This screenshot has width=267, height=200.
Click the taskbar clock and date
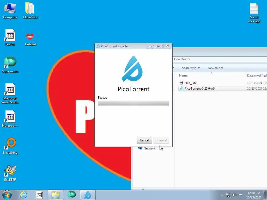[254, 195]
